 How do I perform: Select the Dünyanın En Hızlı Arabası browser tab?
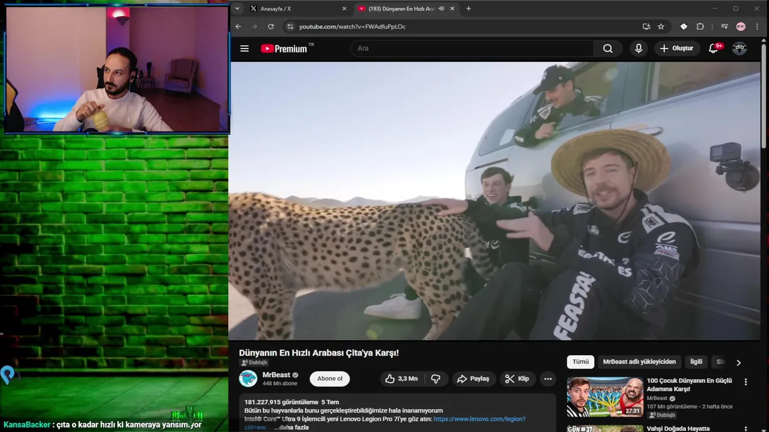tap(406, 8)
